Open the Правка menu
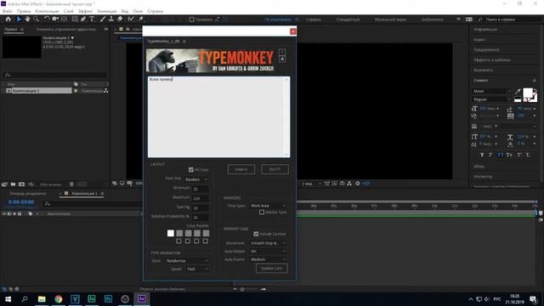This screenshot has height=306, width=544. [24, 11]
